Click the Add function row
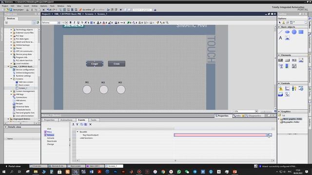Image resolution: width=312 pixels, height=175 pixels. tap(86, 138)
